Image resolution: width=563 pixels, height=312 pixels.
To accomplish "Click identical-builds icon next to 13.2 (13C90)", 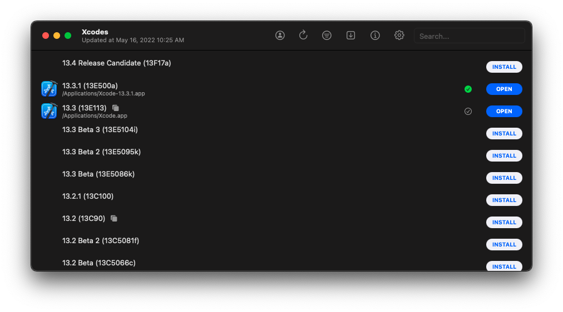I will click(x=114, y=218).
